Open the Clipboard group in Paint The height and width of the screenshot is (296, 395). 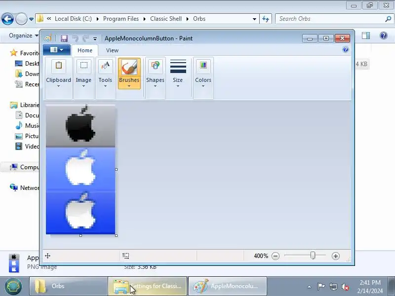[58, 77]
